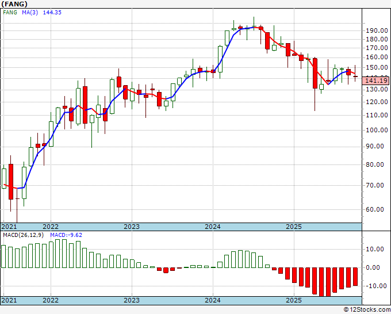Click the 190.00 price axis label
Screen dimensions: 391x314
376,30
